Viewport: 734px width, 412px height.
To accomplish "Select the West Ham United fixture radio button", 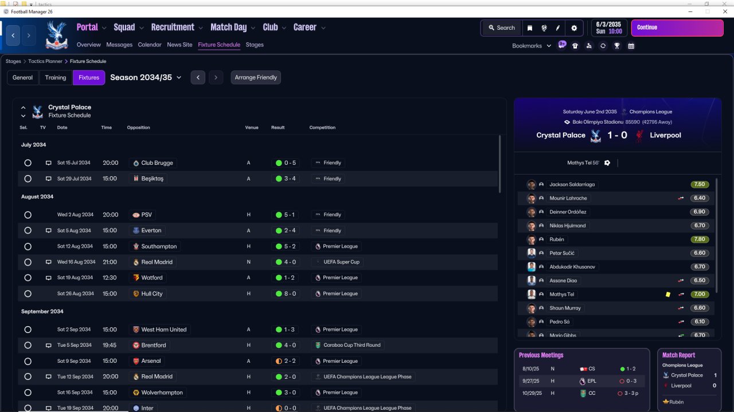I will click(x=28, y=330).
